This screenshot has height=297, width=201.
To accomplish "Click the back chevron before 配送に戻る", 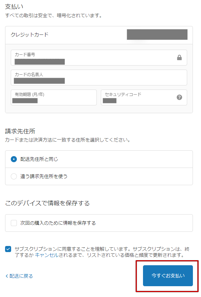I will (x=7, y=276).
